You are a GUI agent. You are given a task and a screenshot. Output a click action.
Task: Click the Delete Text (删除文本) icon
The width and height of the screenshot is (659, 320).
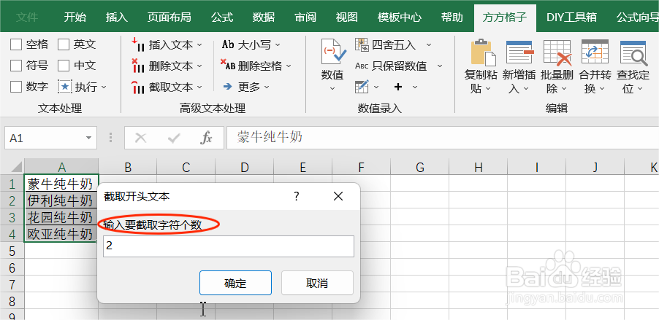pos(138,66)
